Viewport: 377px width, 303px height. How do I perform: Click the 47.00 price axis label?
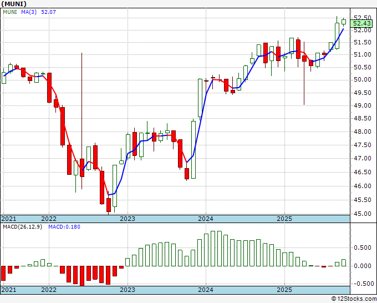tap(363, 158)
